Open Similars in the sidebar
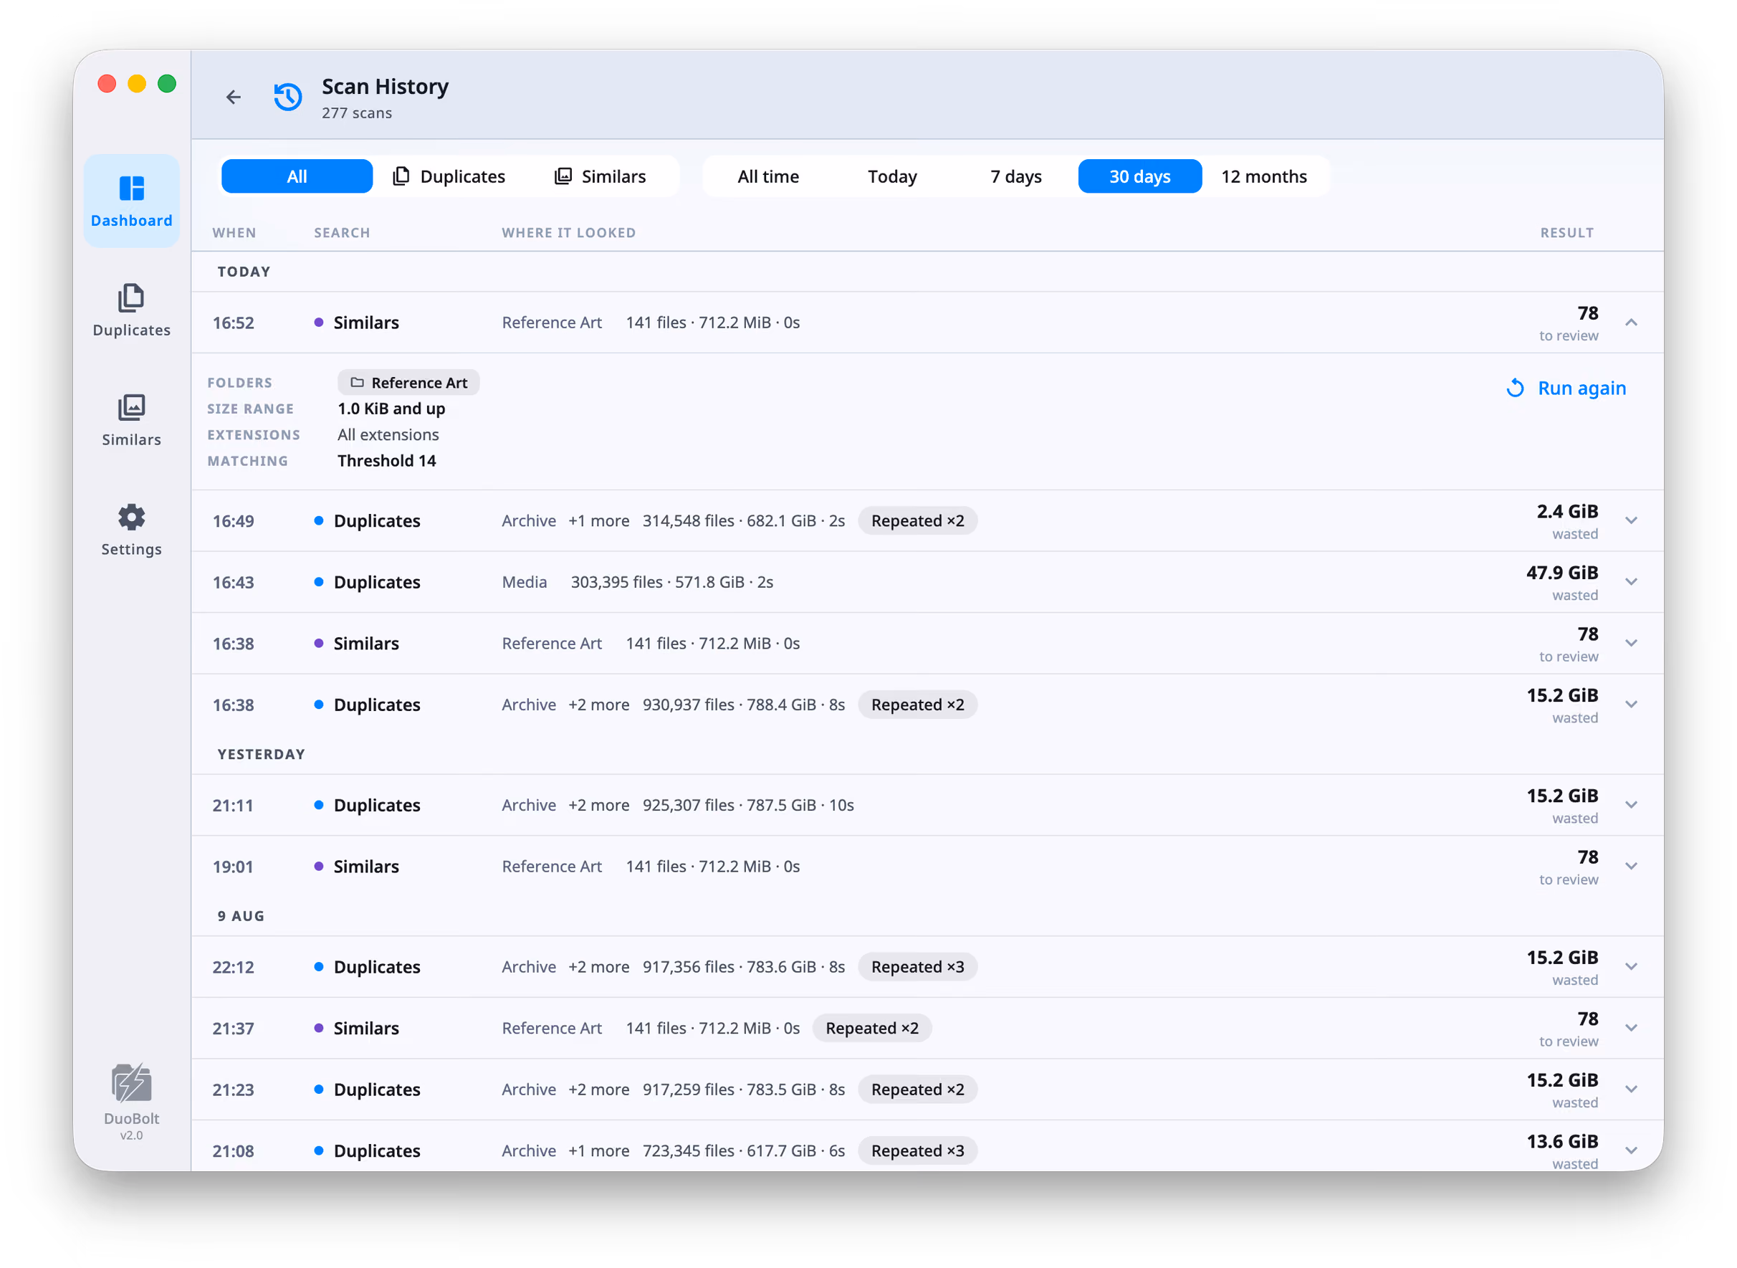1737x1268 pixels. coord(131,420)
